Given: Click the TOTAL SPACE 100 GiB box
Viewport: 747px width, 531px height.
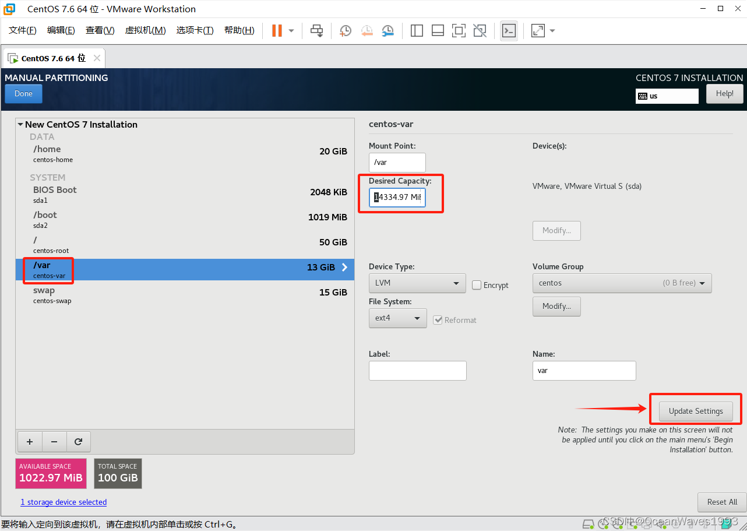Looking at the screenshot, I should coord(118,473).
